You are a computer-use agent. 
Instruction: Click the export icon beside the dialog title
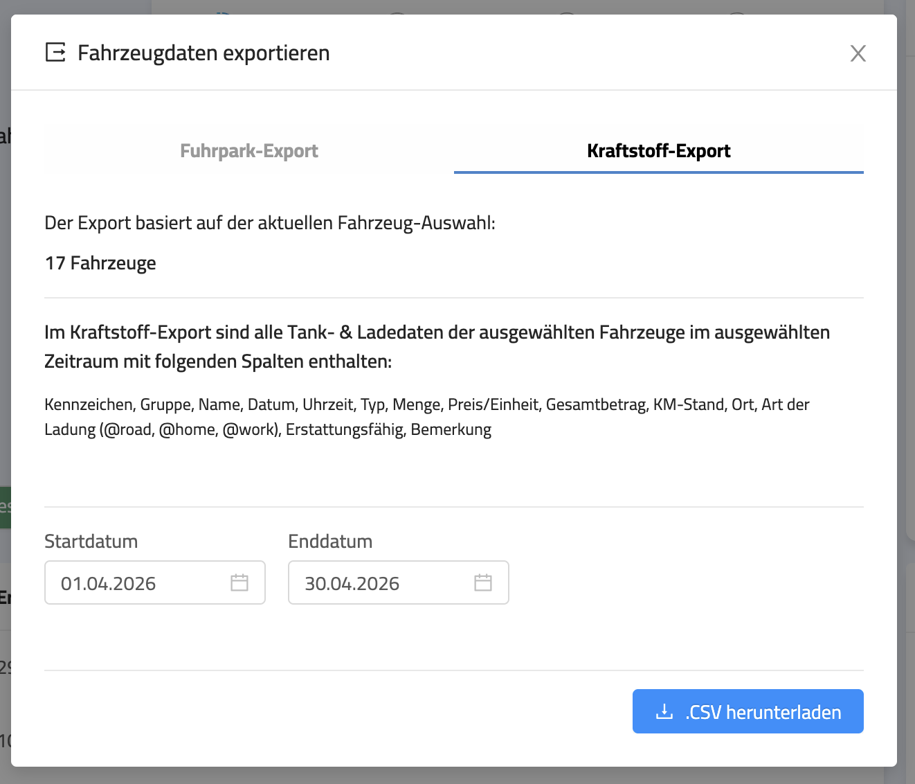(x=55, y=53)
